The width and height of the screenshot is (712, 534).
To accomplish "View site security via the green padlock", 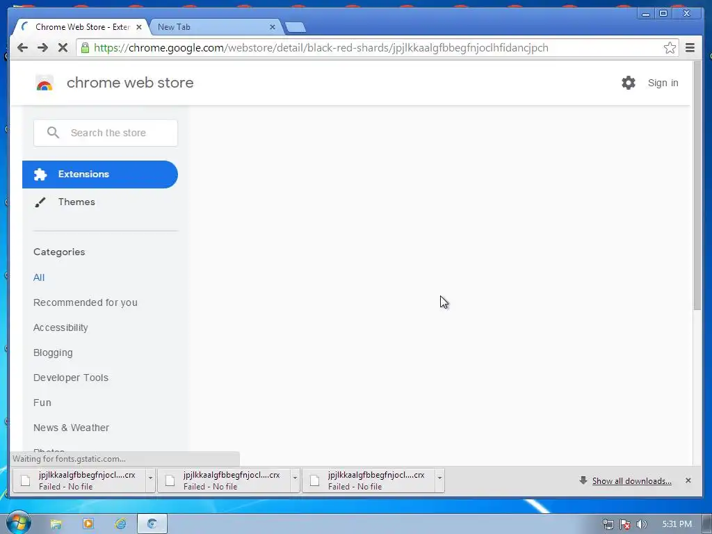I will coord(85,48).
